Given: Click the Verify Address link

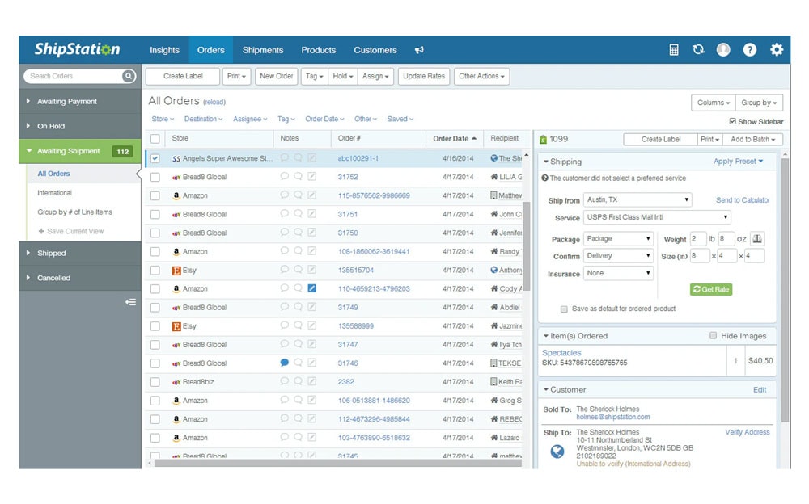Looking at the screenshot, I should [747, 432].
